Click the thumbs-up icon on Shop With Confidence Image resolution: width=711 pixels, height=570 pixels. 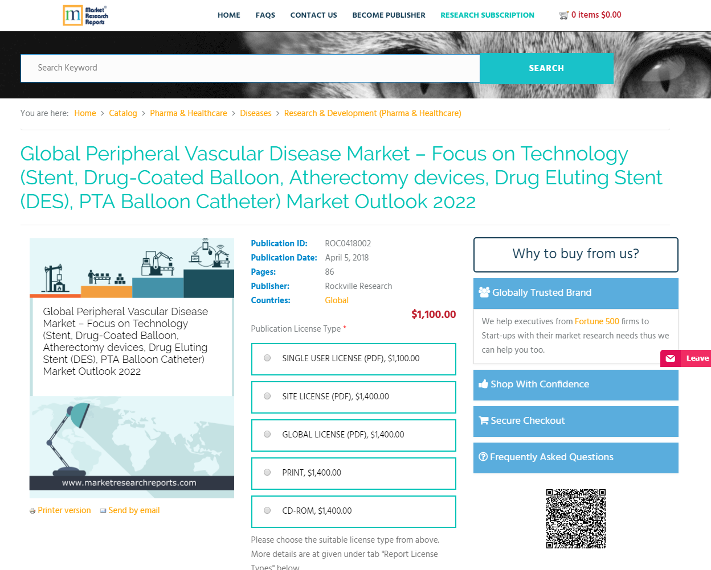tap(484, 384)
